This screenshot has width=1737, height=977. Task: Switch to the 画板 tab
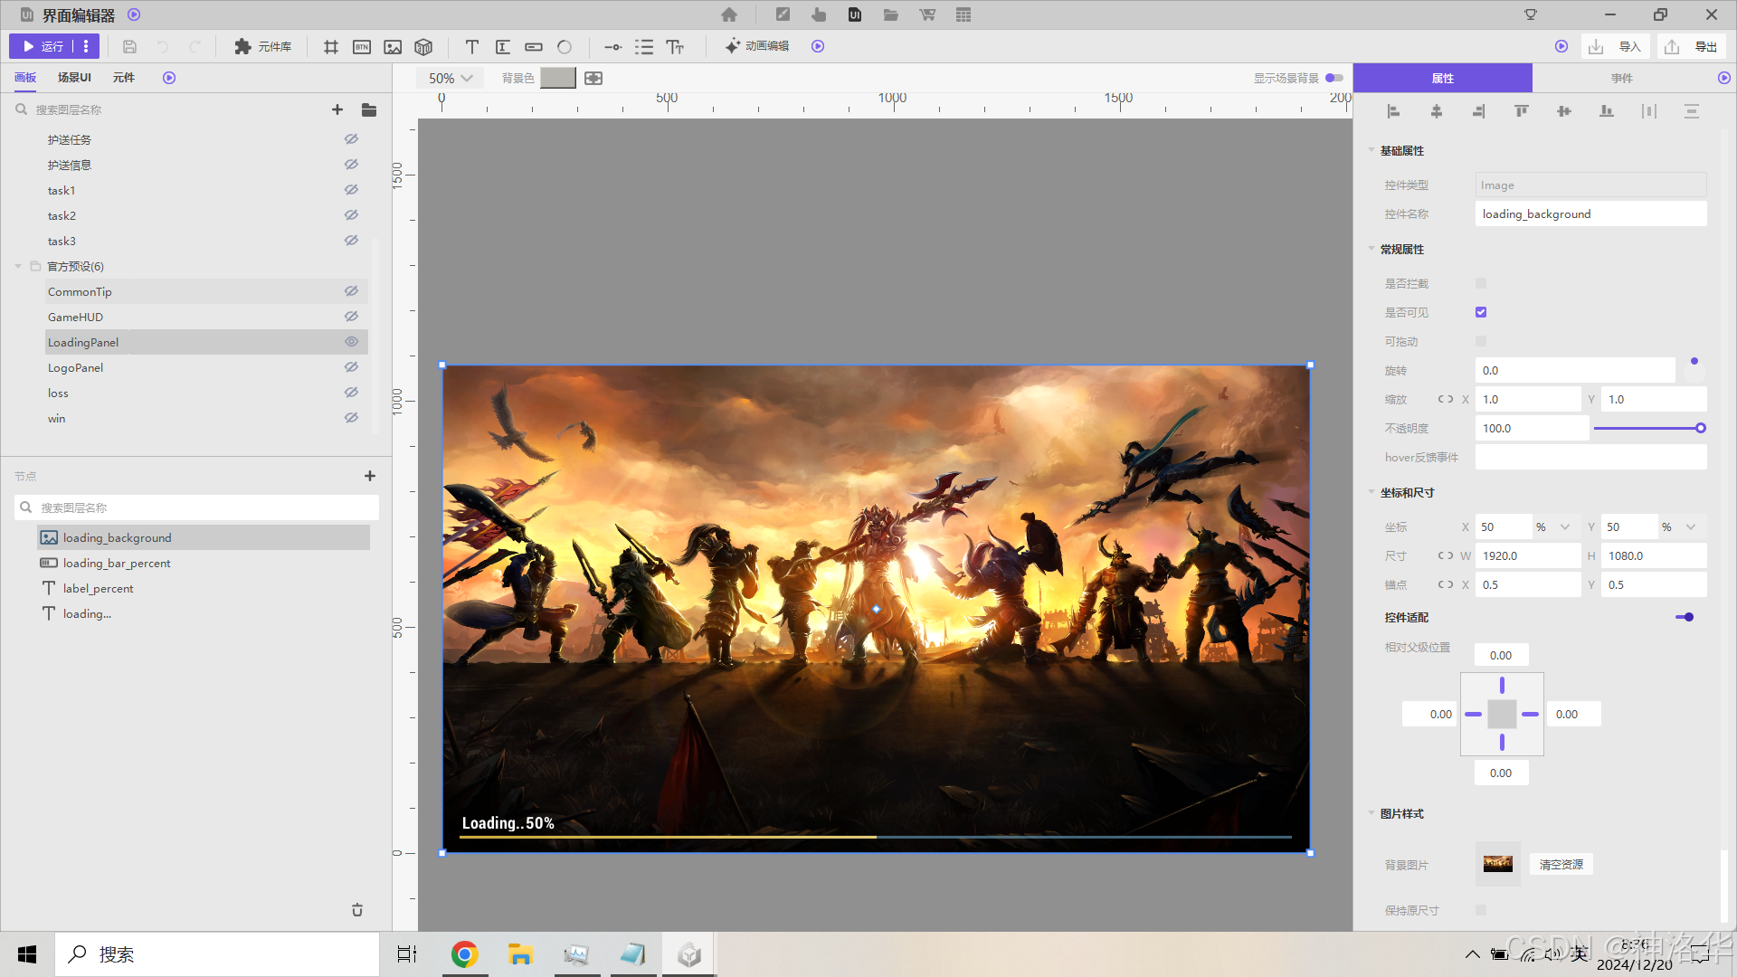tap(25, 78)
